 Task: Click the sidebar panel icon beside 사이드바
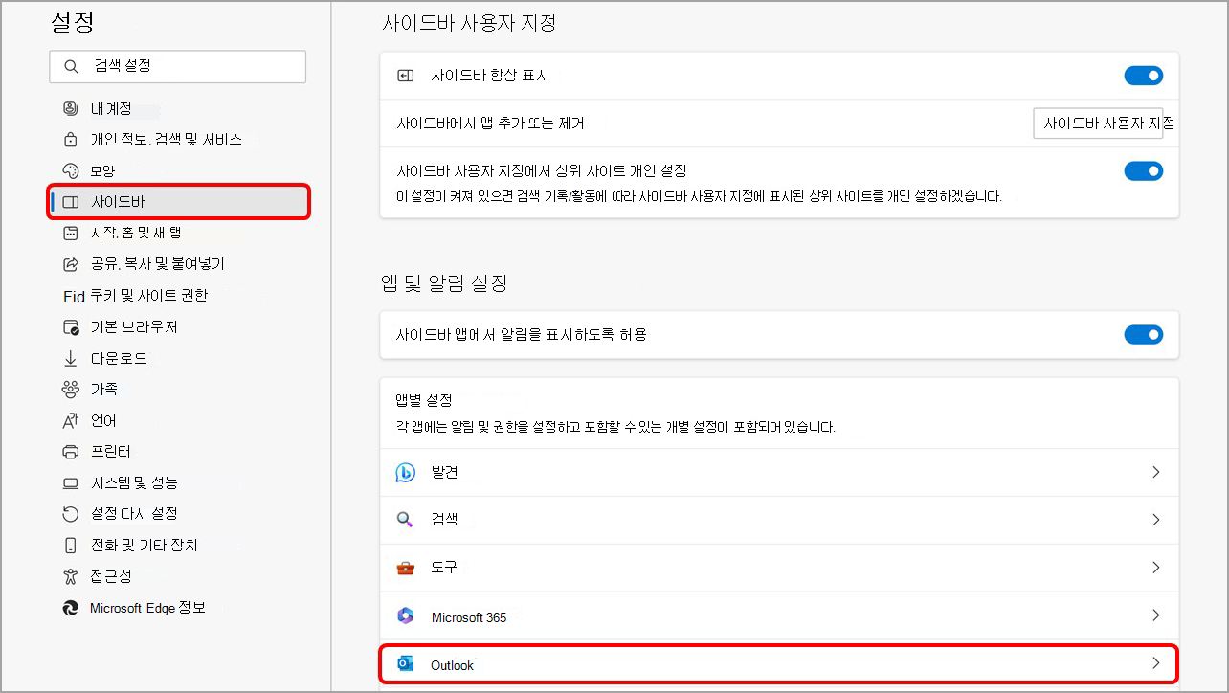[70, 202]
